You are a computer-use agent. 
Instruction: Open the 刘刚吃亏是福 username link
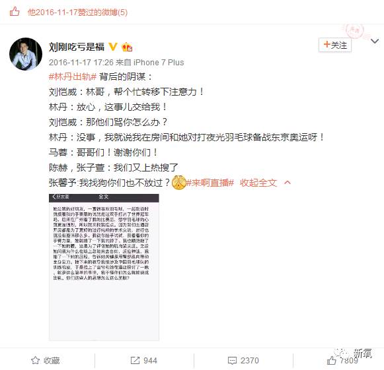77,47
